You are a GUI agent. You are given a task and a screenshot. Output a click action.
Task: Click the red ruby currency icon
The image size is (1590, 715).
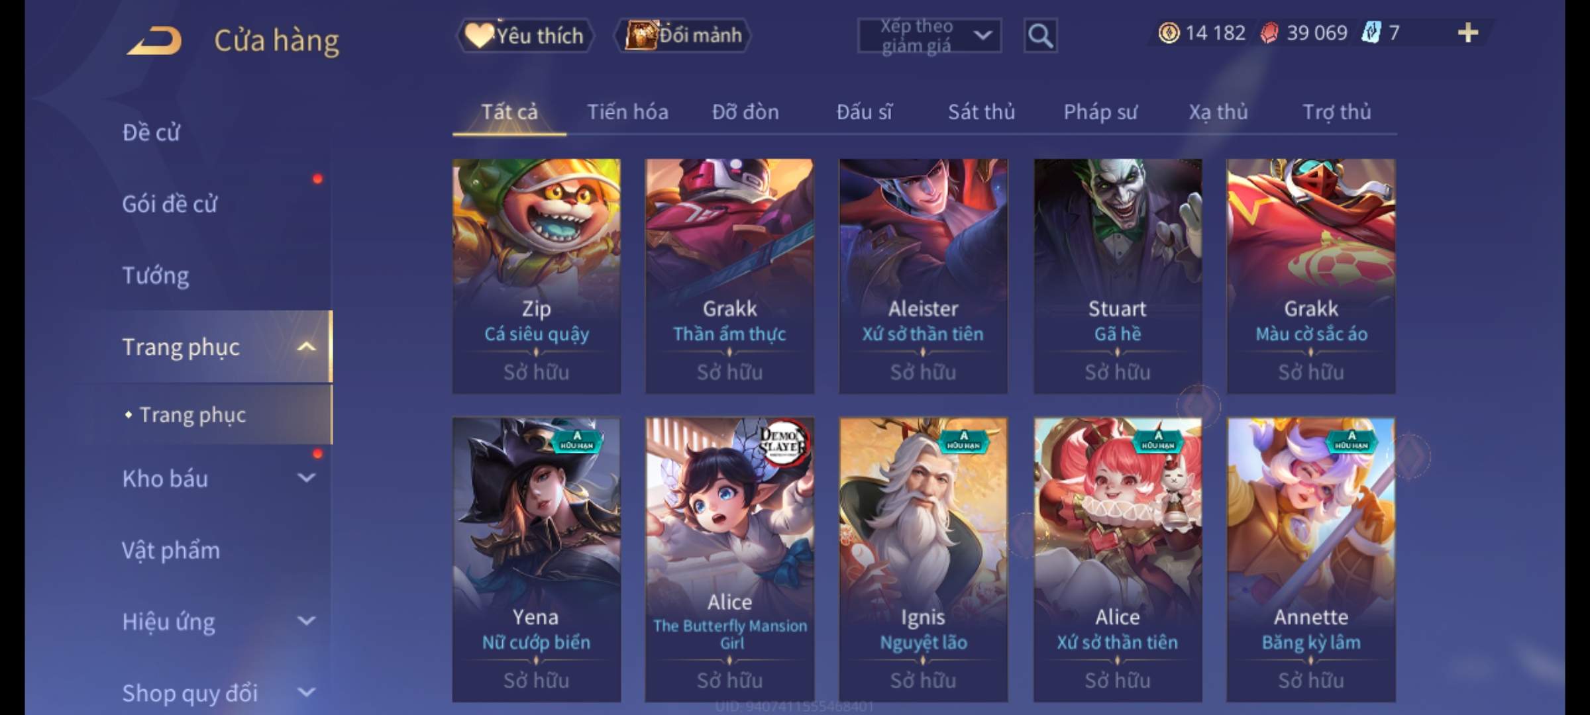1269,33
